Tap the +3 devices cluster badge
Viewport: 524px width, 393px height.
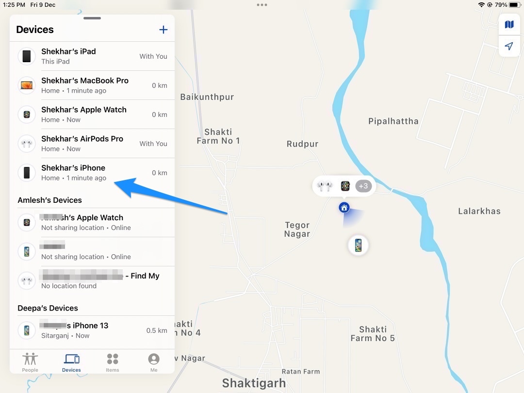[363, 186]
